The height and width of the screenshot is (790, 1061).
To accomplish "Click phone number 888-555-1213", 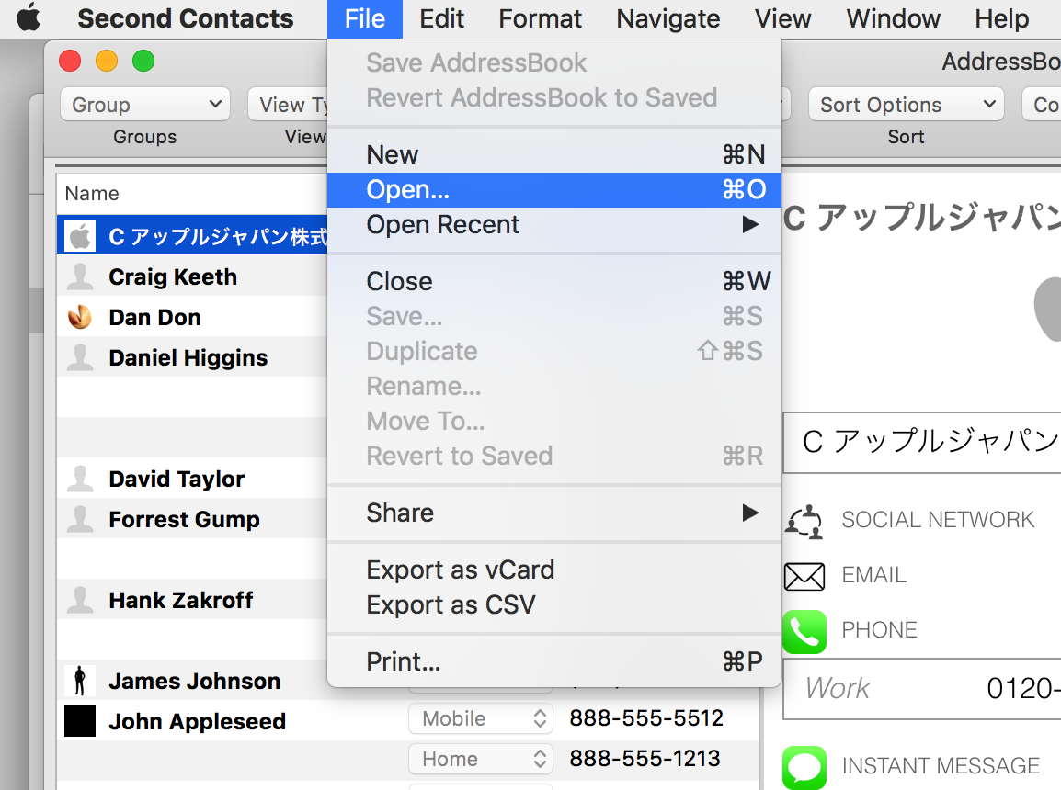I will pos(645,759).
